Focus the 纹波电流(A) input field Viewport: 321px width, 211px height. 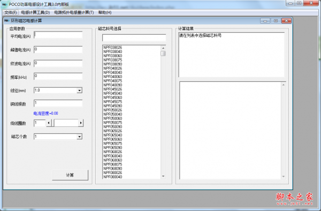[x=58, y=63]
